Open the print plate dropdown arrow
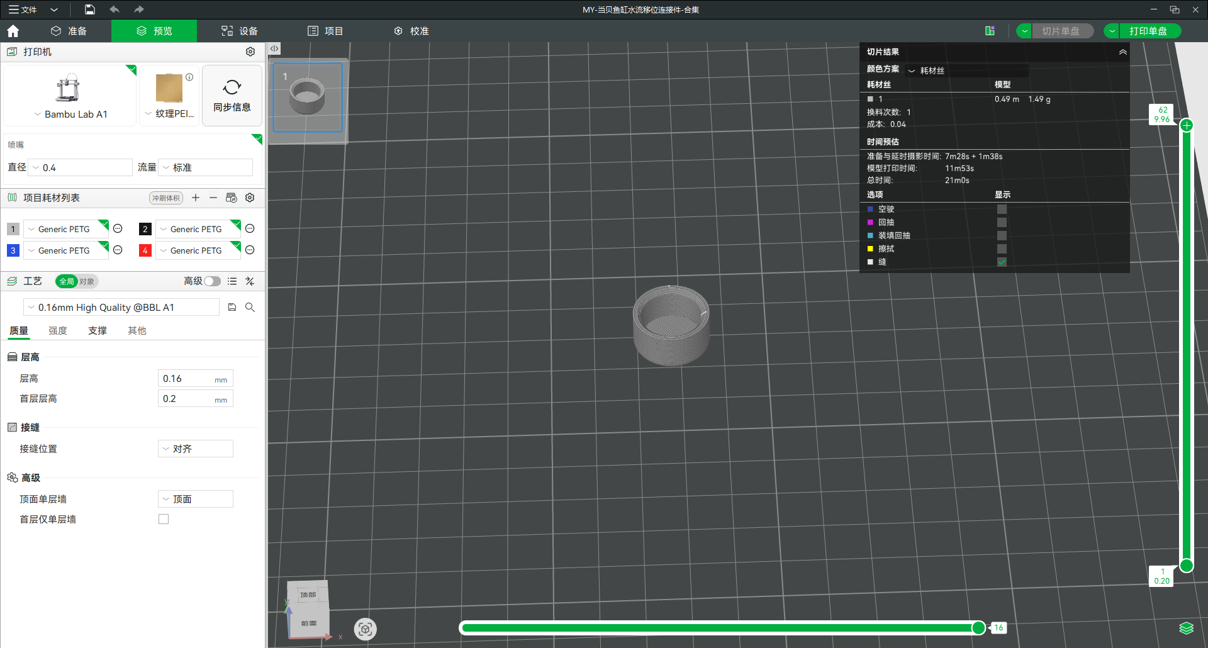The height and width of the screenshot is (648, 1208). [x=1112, y=31]
